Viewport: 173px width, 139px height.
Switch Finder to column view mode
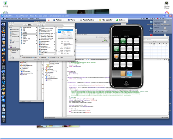point(29,25)
